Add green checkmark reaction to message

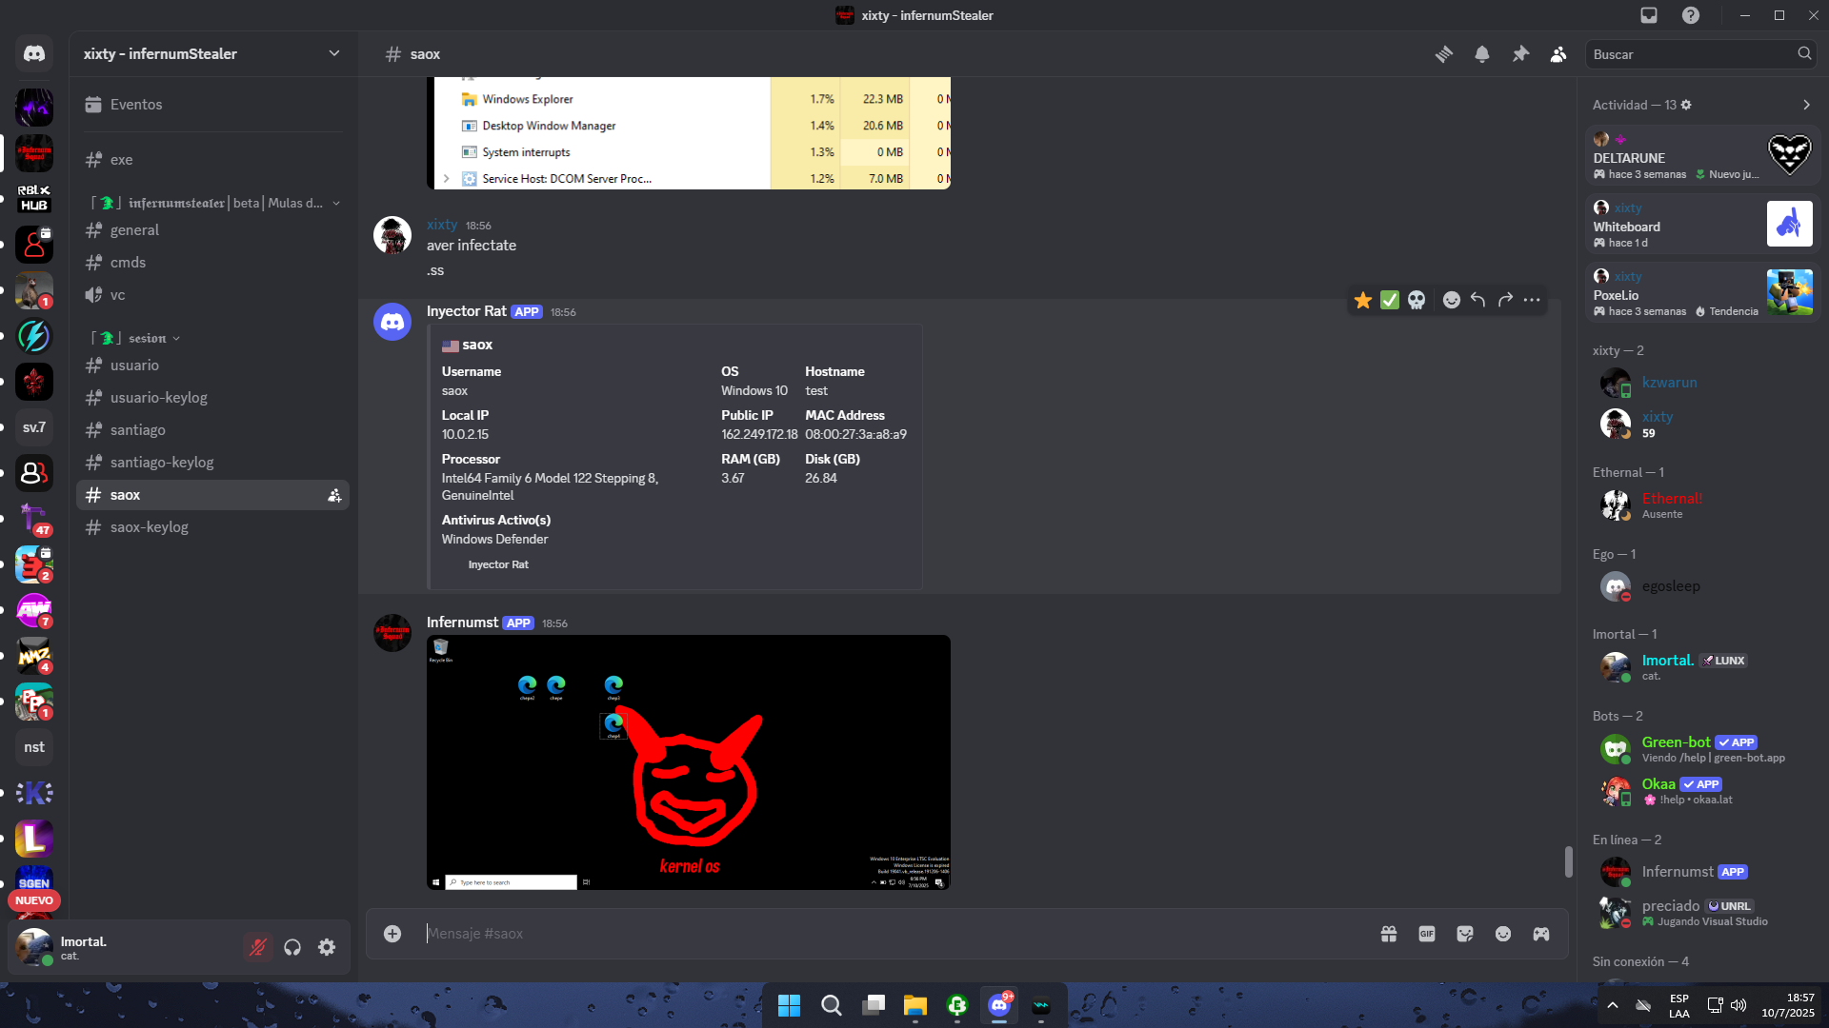1390,301
